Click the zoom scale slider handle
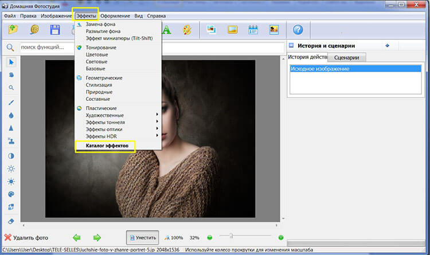The image size is (430, 255). [230, 236]
